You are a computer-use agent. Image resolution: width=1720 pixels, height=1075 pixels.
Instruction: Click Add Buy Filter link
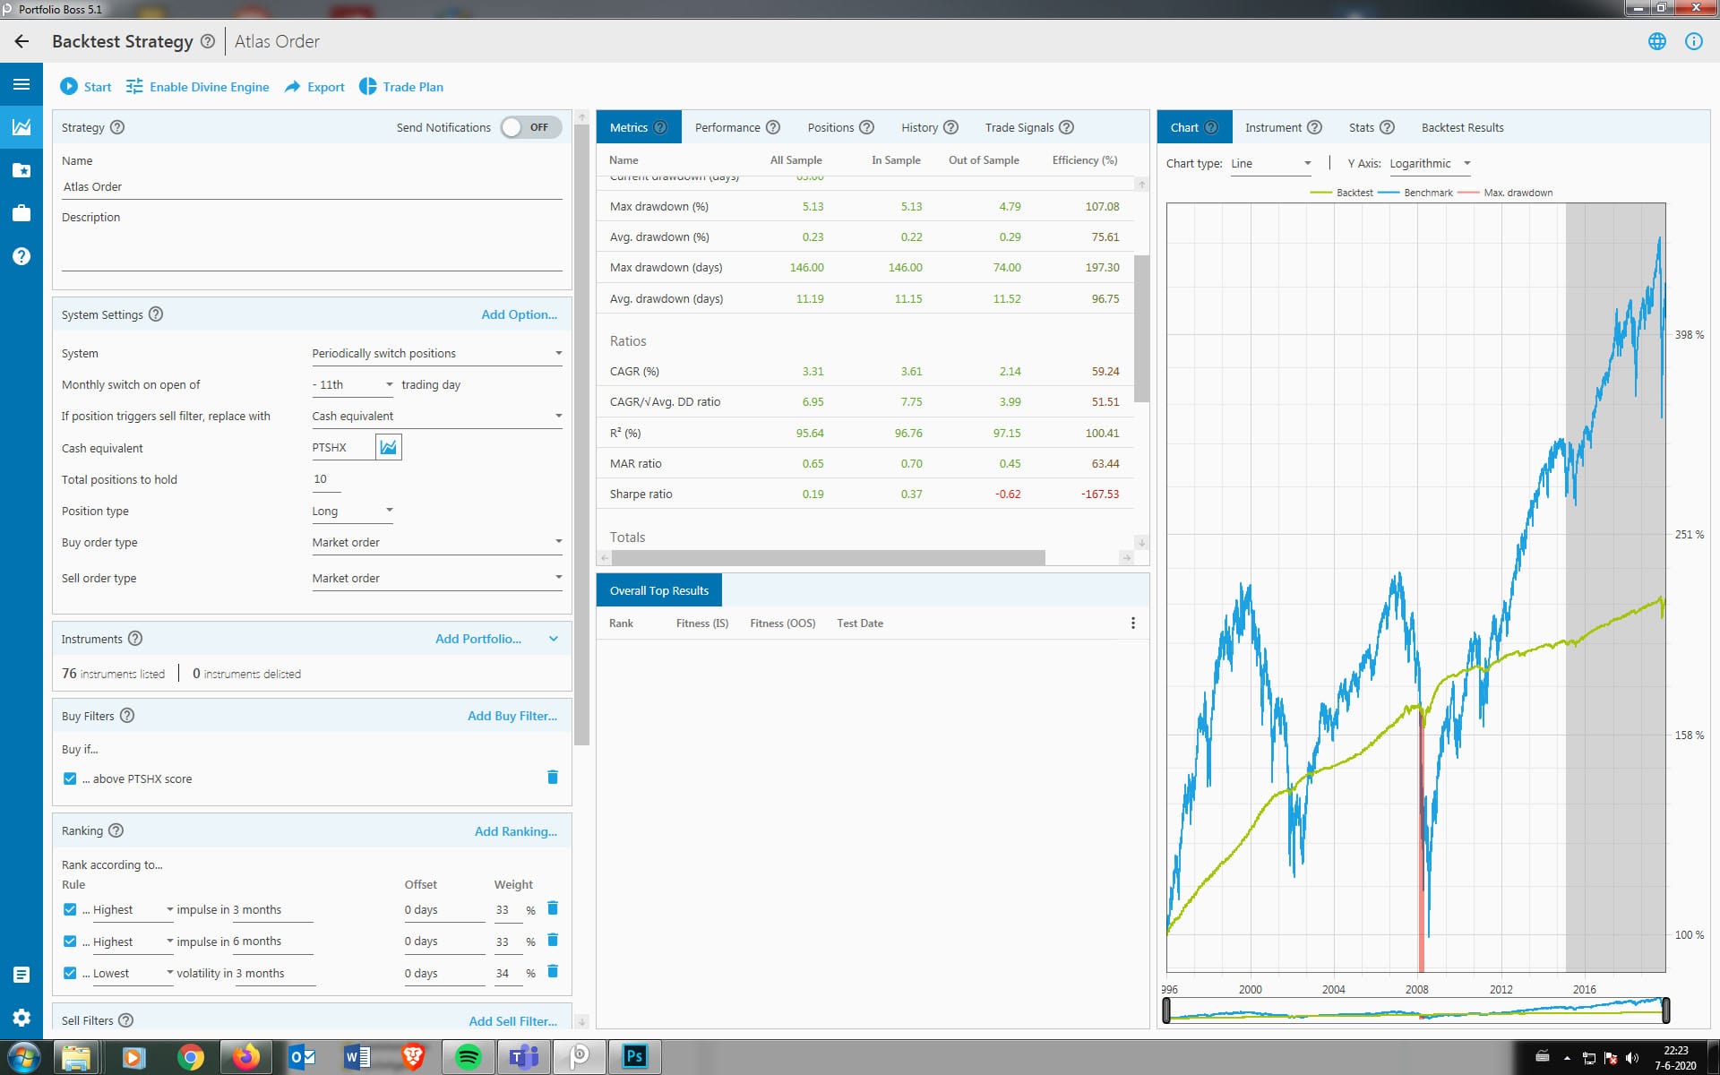(512, 716)
